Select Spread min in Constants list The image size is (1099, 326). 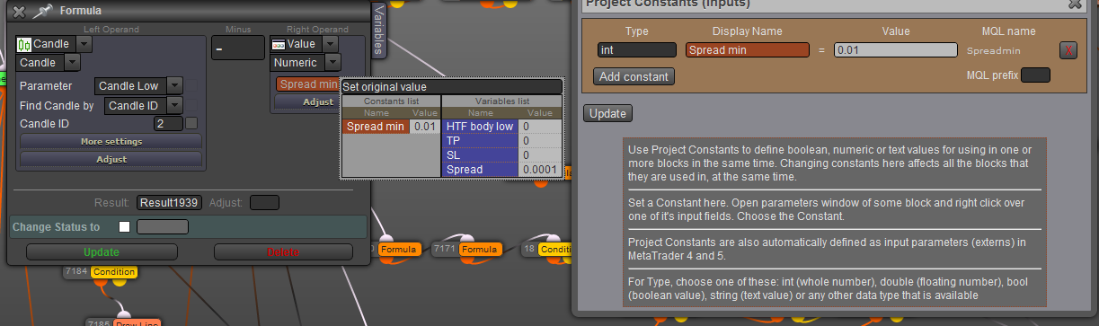coord(376,127)
